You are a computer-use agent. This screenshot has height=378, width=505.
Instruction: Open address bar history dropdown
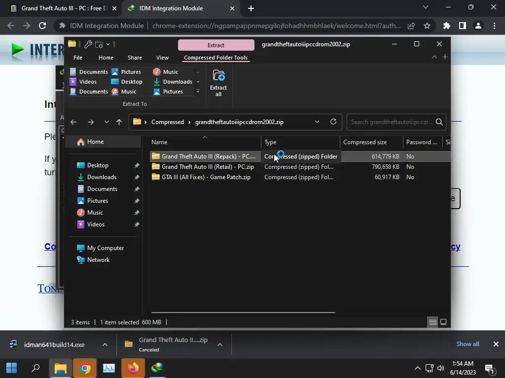click(x=317, y=122)
